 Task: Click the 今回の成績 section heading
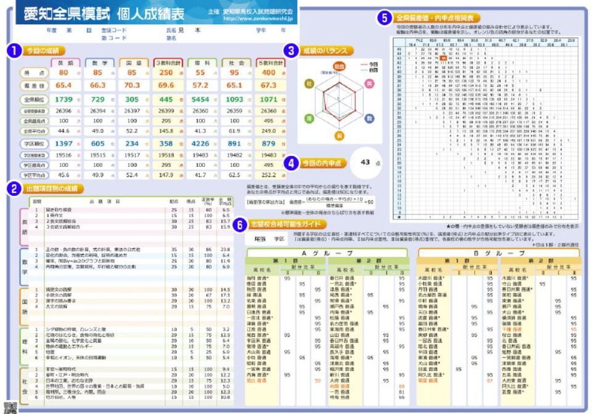tap(43, 51)
